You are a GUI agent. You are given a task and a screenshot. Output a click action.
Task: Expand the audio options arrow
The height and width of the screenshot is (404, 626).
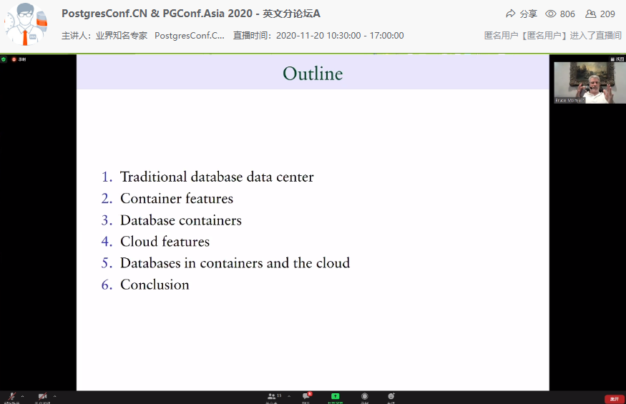click(22, 396)
